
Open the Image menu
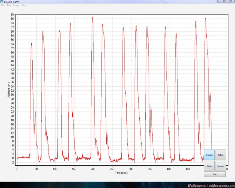pos(16,5)
